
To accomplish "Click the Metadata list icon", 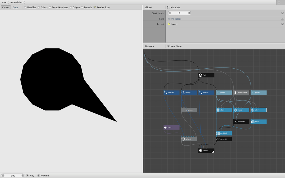I will [168, 7].
